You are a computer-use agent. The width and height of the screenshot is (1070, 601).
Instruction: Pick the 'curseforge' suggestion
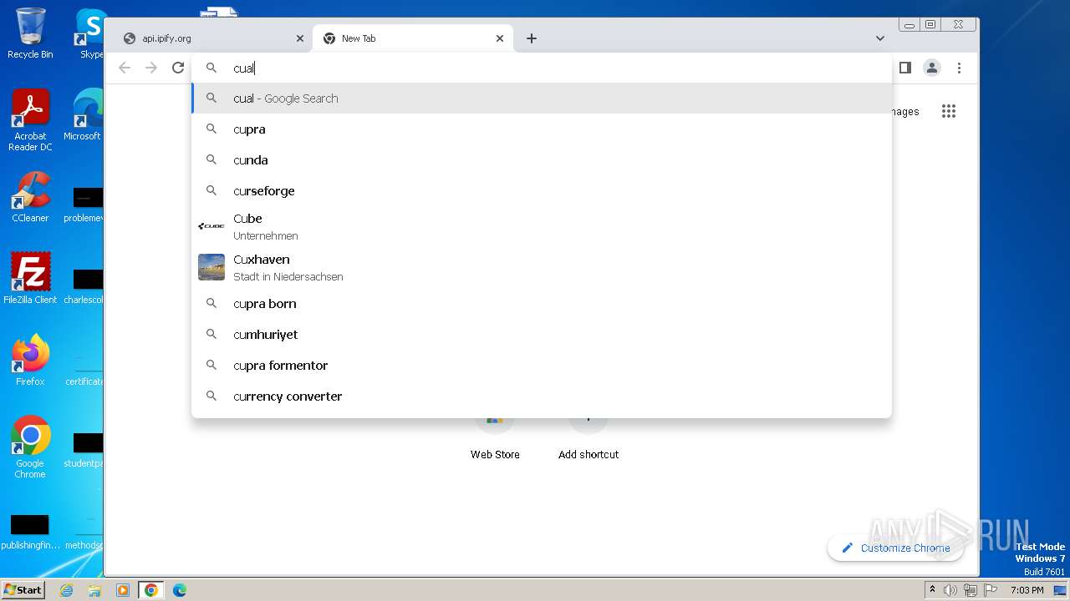(x=542, y=191)
